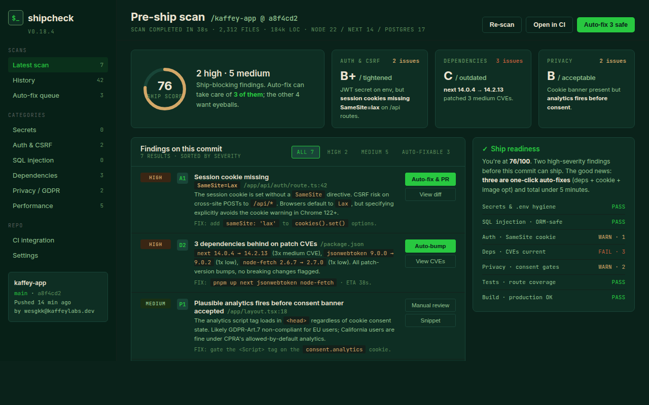Screen dimensions: 649x405
Task: Click HIGH severity tag on session cookie finding
Action: click(156, 178)
